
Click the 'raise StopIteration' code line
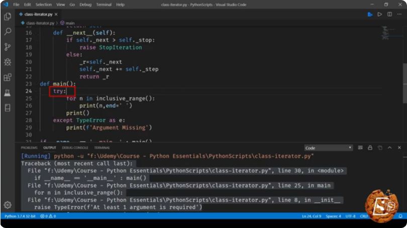111,48
